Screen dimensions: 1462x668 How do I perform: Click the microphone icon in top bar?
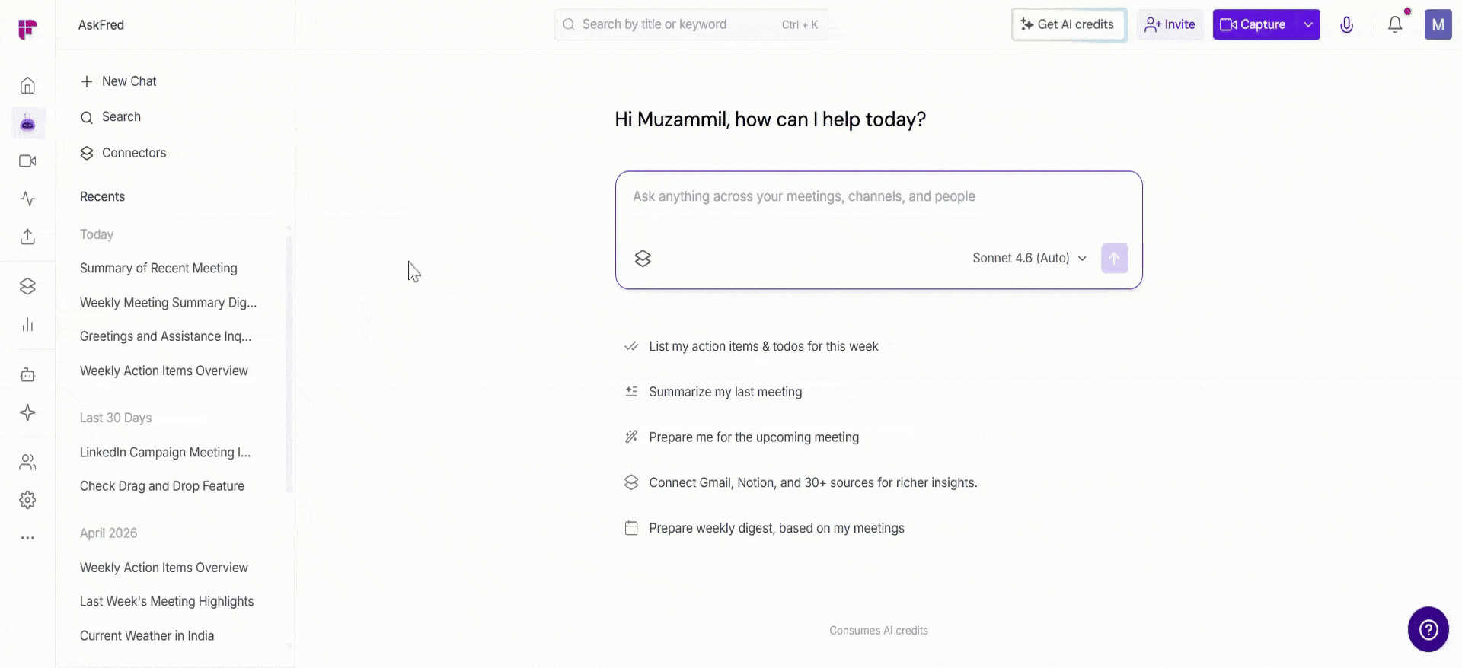[1346, 24]
